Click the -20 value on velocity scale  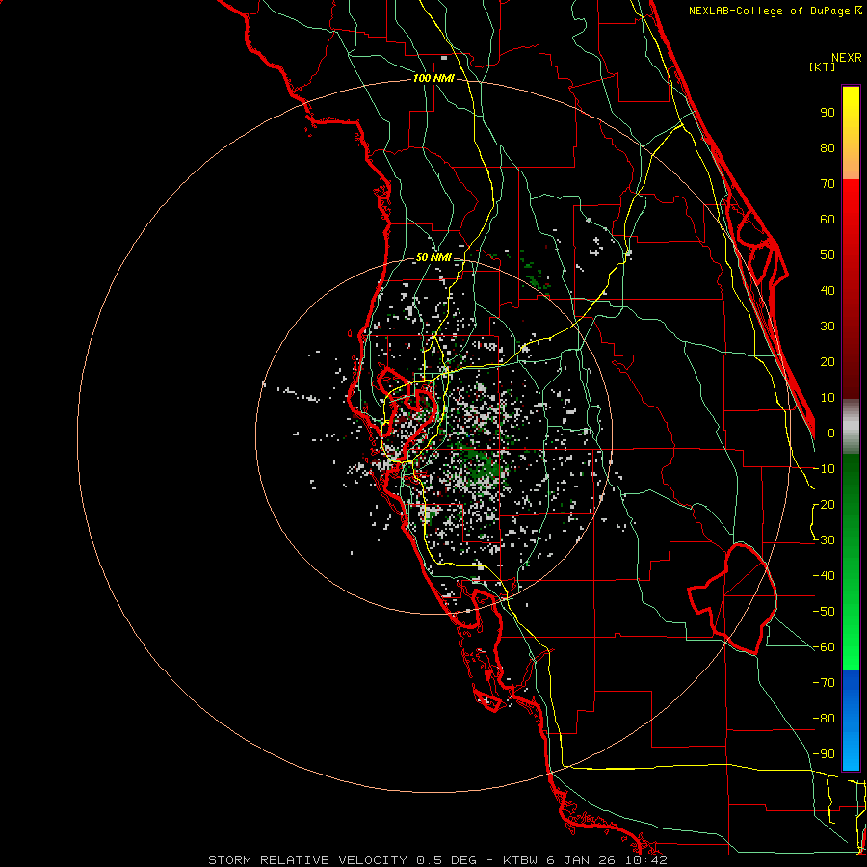tap(824, 505)
